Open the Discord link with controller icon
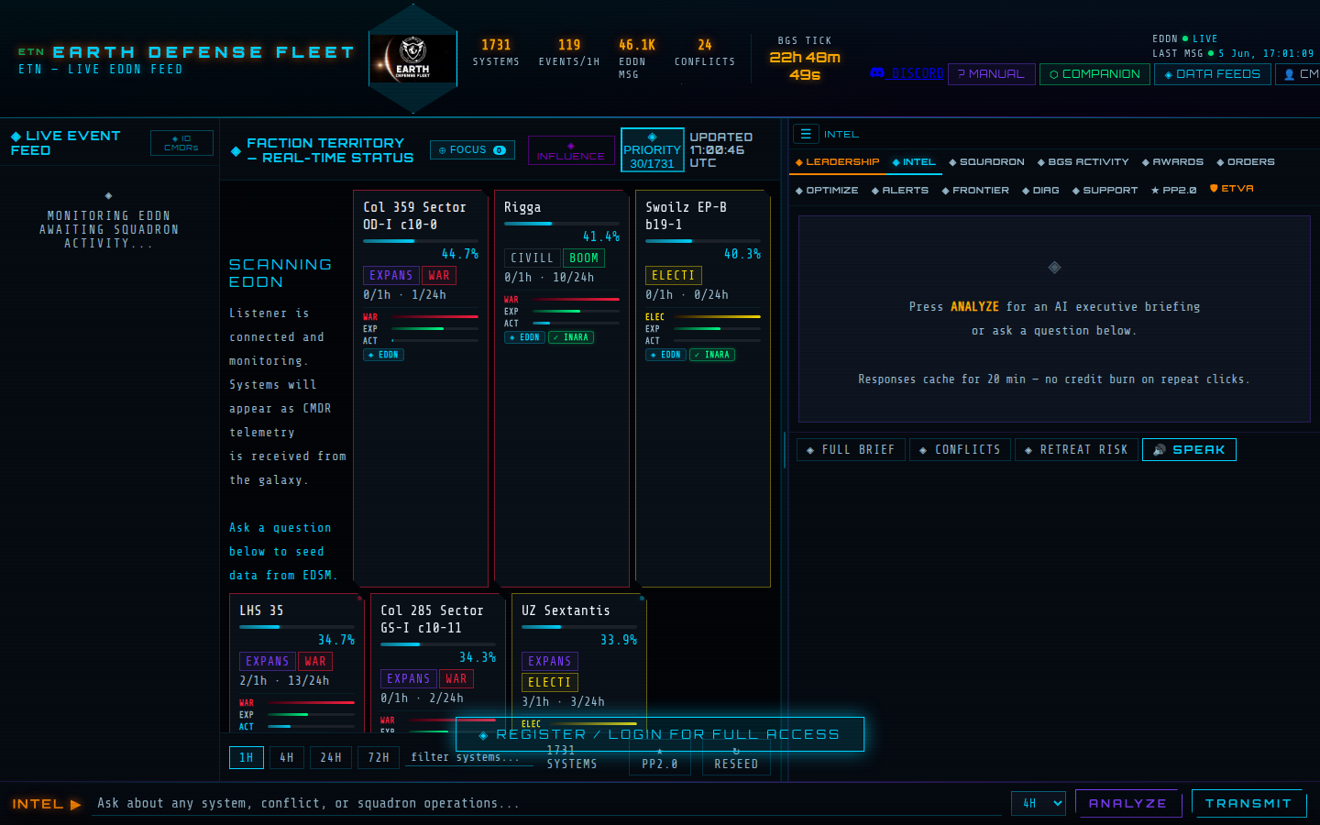Viewport: 1320px width, 825px height. 907,73
